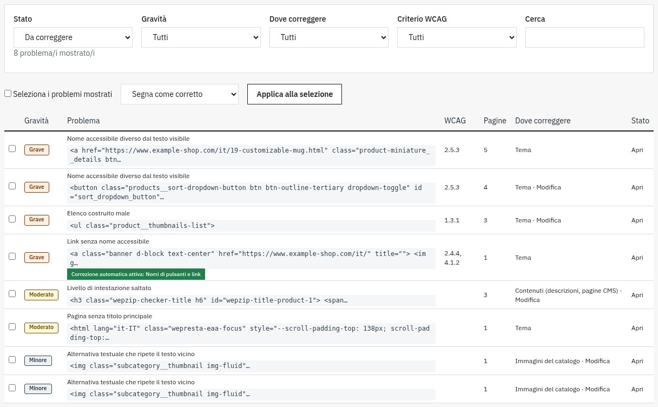
Task: Tick the Link senza nome accessibile checkbox
Action: [x=12, y=257]
